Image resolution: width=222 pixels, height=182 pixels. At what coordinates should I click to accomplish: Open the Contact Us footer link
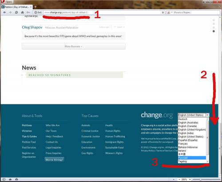point(52,142)
